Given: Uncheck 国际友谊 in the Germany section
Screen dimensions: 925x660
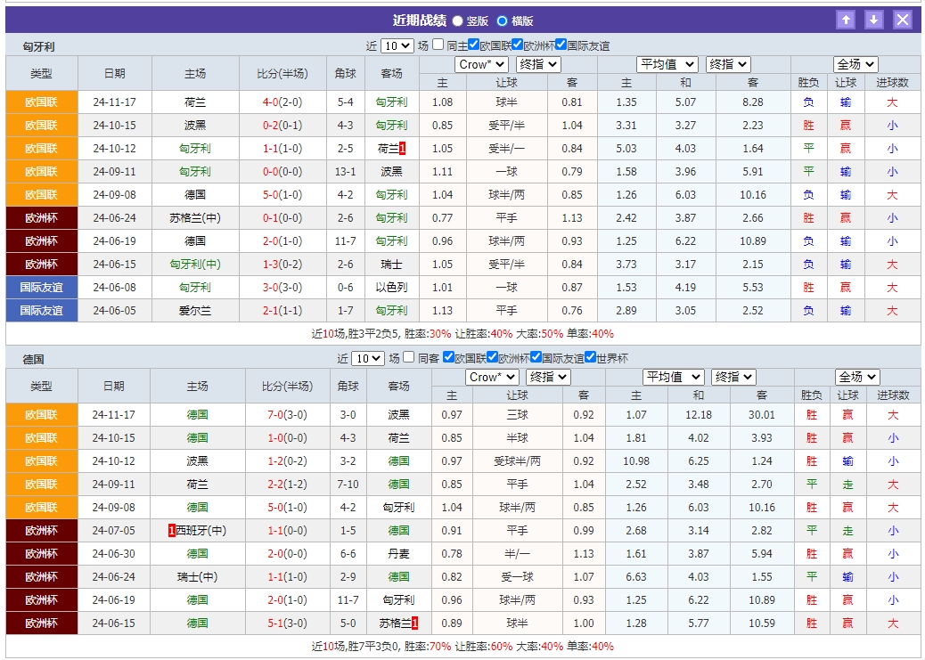Looking at the screenshot, I should (536, 356).
